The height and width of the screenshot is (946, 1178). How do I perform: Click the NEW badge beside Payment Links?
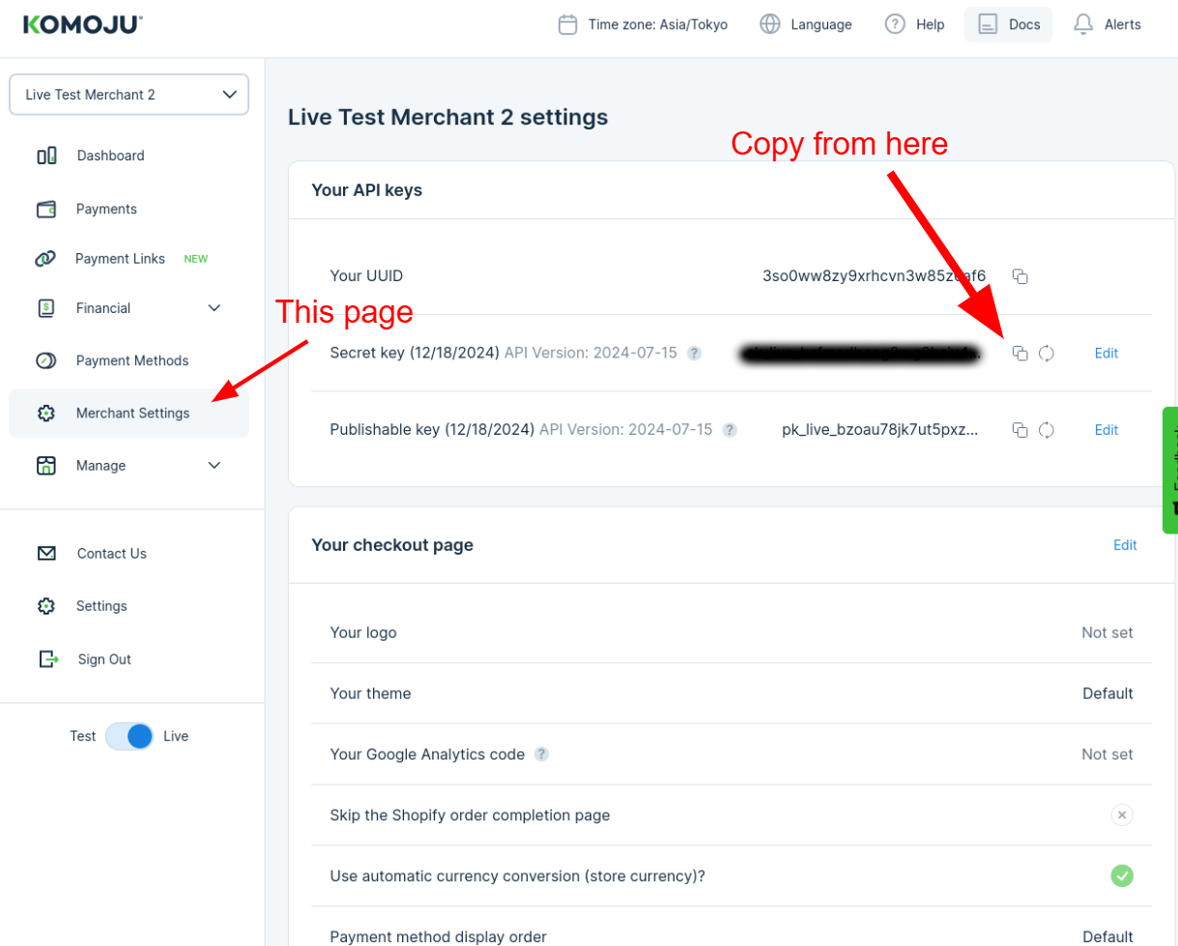click(x=196, y=259)
